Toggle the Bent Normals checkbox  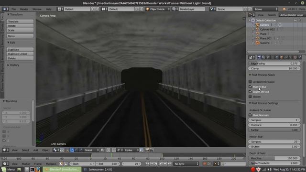250,115
